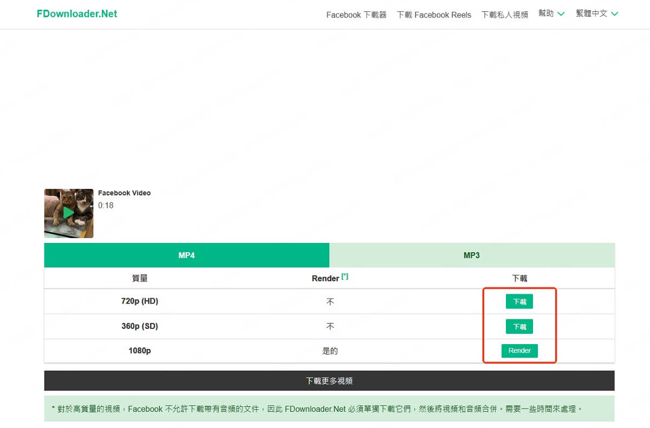The height and width of the screenshot is (428, 650).
Task: Click the 下載 column header
Action: tap(519, 278)
